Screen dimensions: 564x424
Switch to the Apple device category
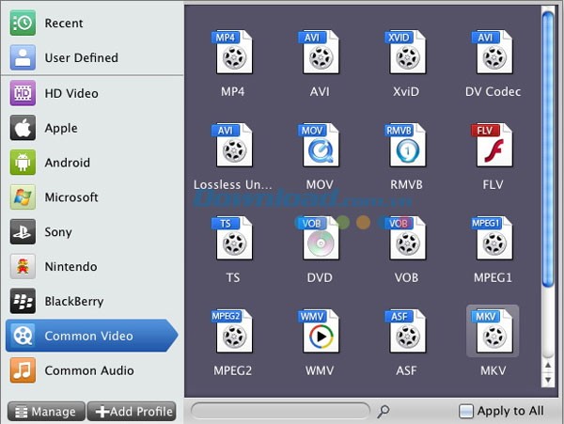click(x=92, y=128)
